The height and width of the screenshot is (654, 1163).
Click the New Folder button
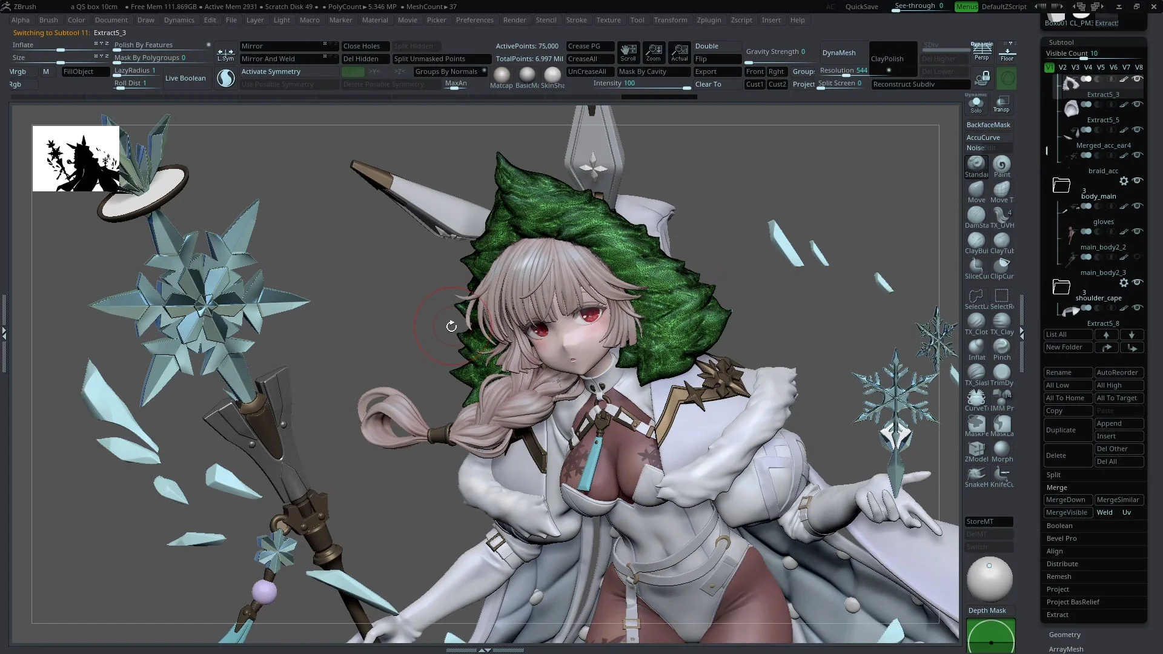pyautogui.click(x=1068, y=347)
